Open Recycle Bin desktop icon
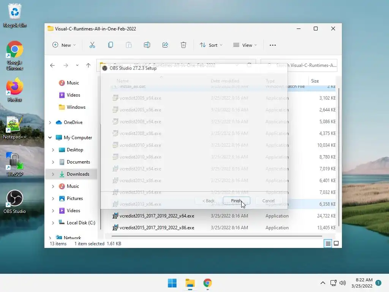The height and width of the screenshot is (292, 389). point(15,15)
